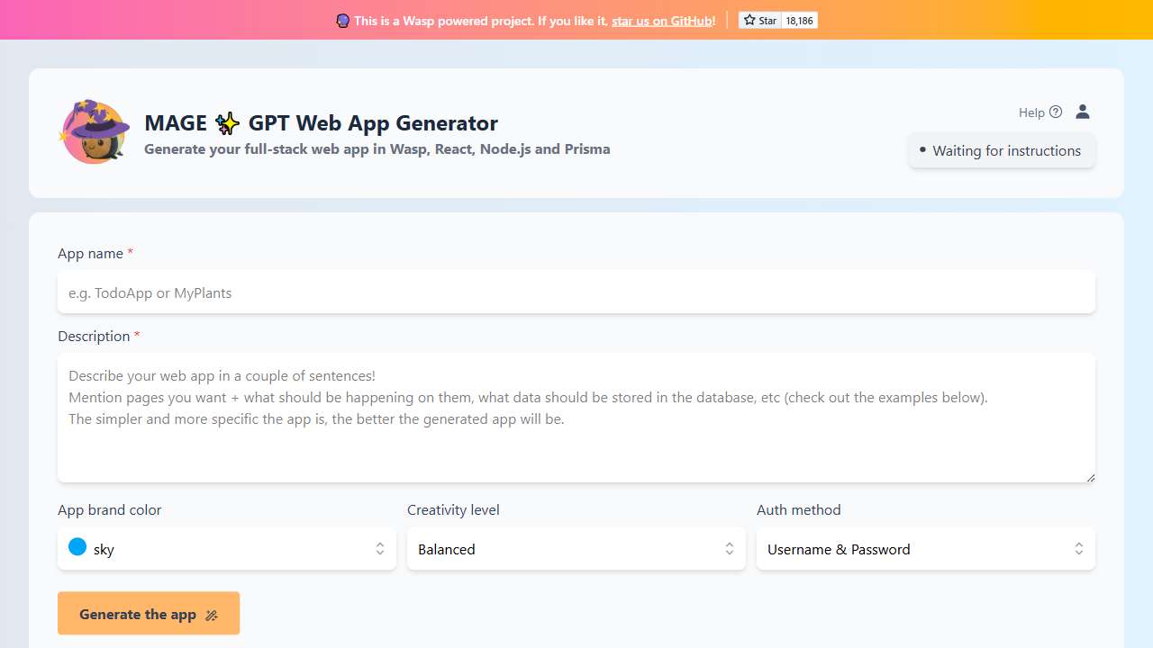1153x648 pixels.
Task: Click the App name input field
Action: point(576,292)
